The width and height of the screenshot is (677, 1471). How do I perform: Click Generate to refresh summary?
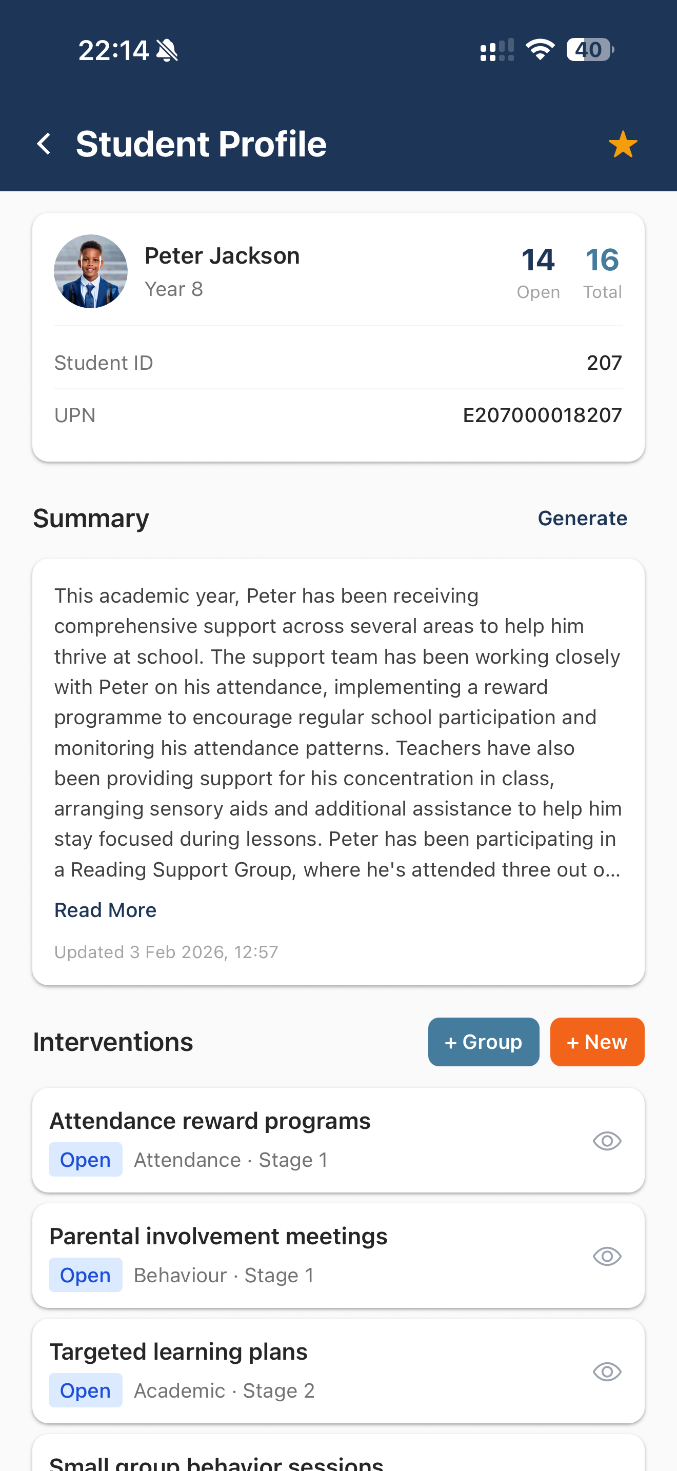point(582,518)
